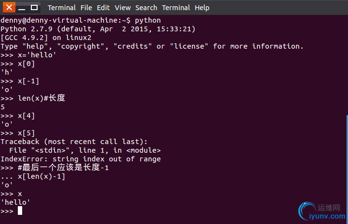The width and height of the screenshot is (348, 224).
Task: Open the second Terminal menu
Action: [176, 8]
